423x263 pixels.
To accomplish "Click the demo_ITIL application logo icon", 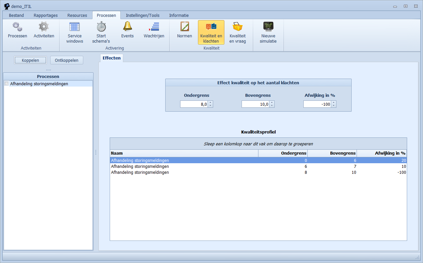I will pyautogui.click(x=7, y=6).
